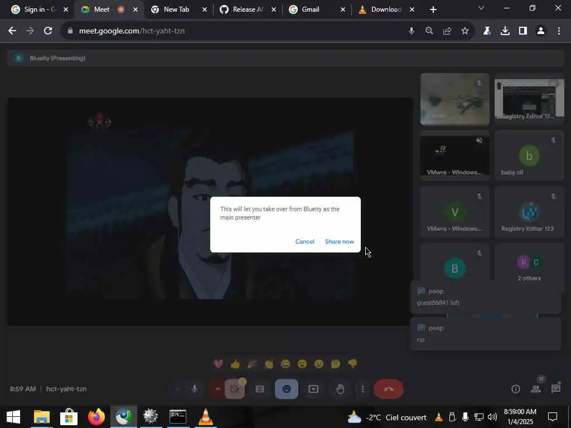Expand audio settings chevron beside microphone
571x428 pixels.
[177, 389]
